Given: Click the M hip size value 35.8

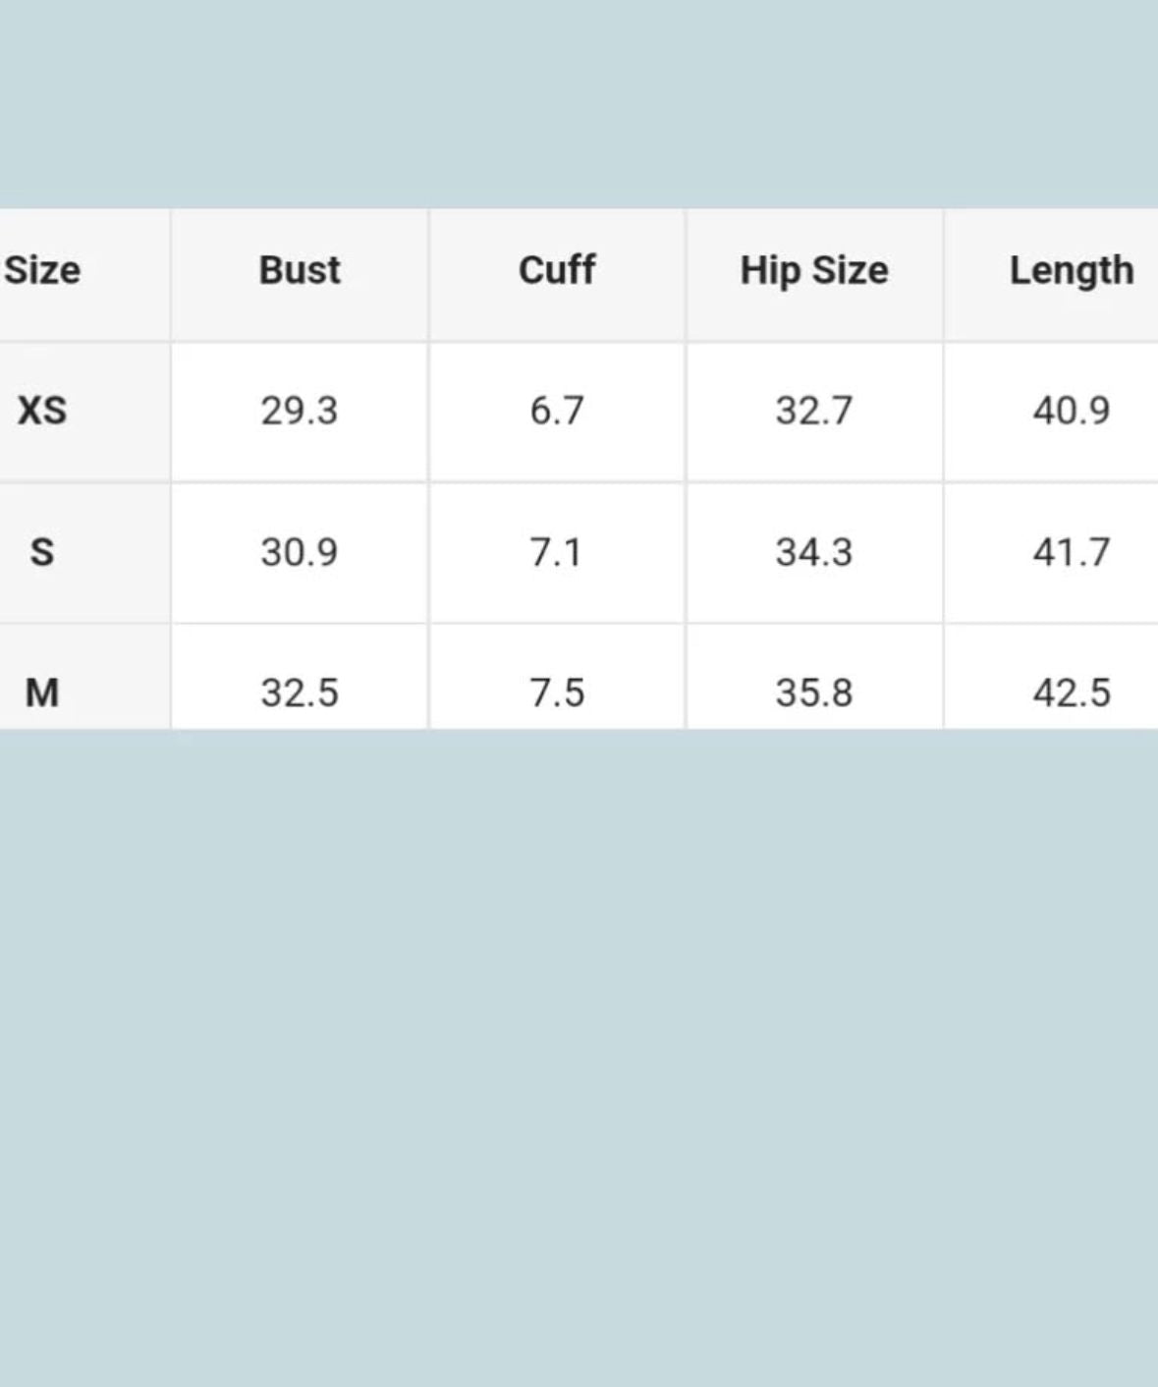Looking at the screenshot, I should click(814, 693).
